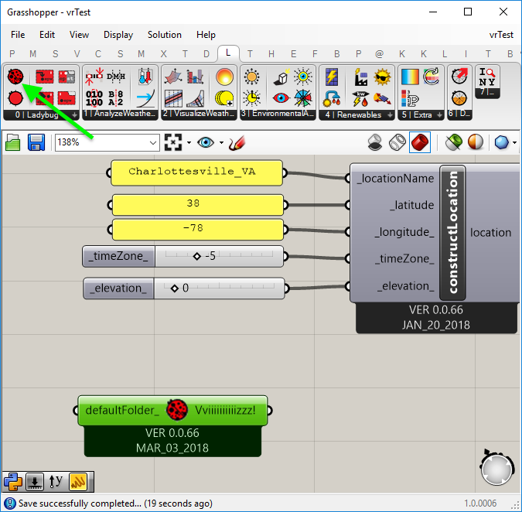522x512 pixels.
Task: Click the thermometer temperature icon
Action: click(145, 77)
